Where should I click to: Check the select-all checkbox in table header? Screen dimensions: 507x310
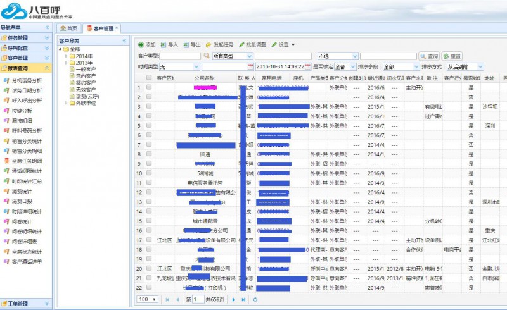point(149,78)
